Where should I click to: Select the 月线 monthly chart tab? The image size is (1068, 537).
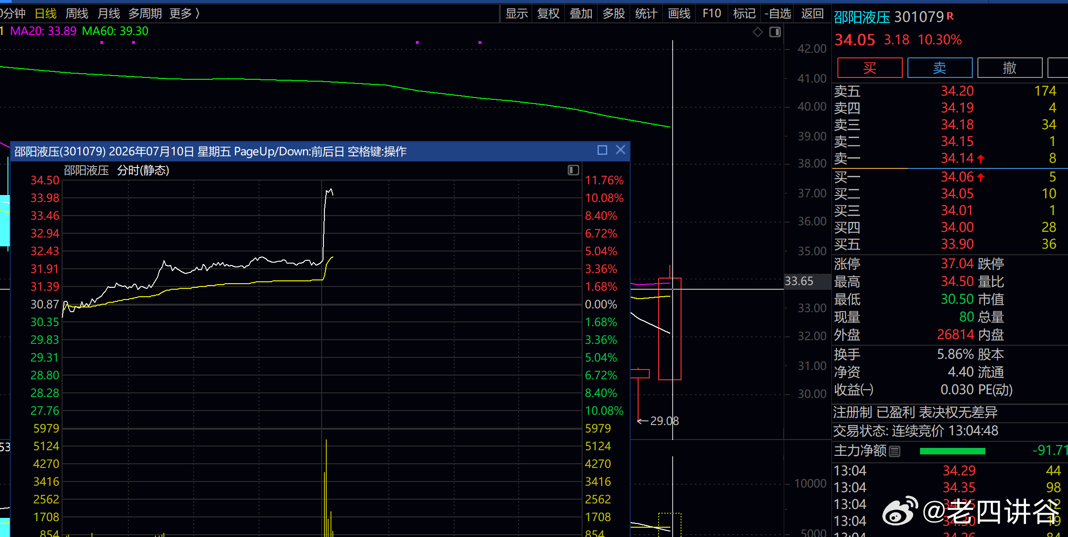tap(109, 14)
